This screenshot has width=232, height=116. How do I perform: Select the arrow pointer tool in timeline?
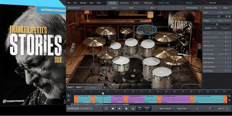tap(68, 96)
